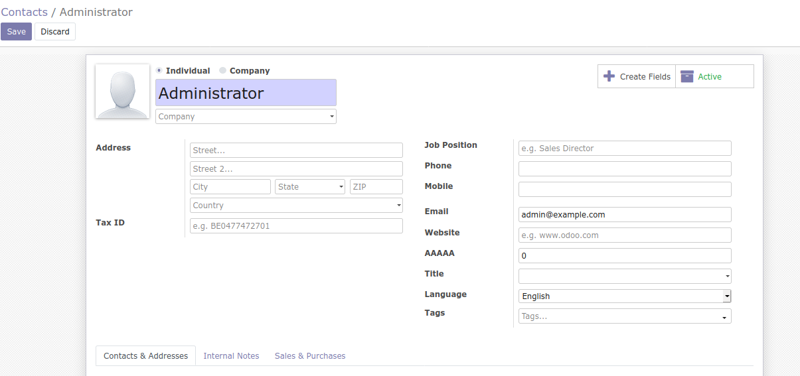
Task: Open the Company dropdown under the name
Action: 246,117
